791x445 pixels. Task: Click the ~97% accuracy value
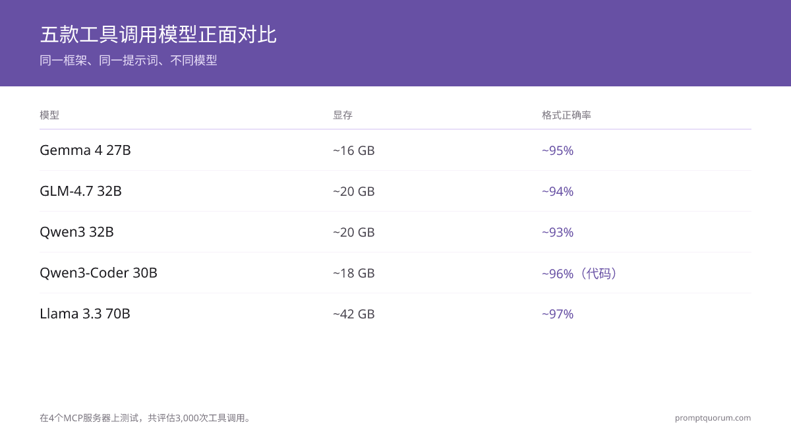tap(558, 314)
